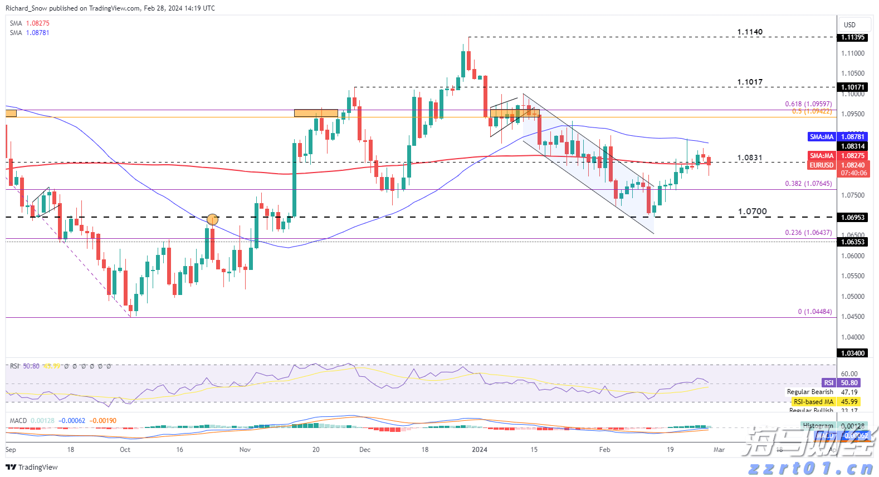The width and height of the screenshot is (879, 477).
Task: Click the TradingView logo at bottom left
Action: click(x=32, y=467)
